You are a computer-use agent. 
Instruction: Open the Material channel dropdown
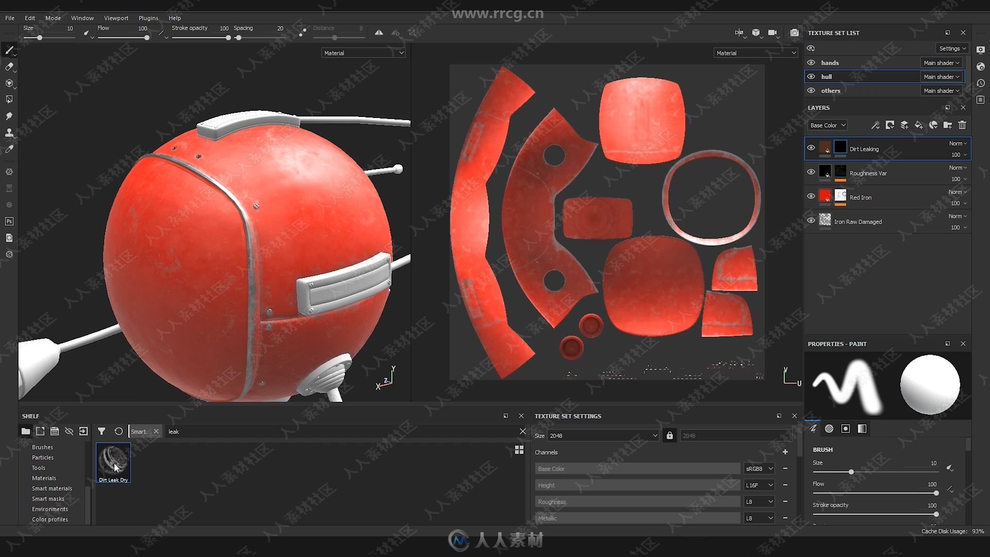click(x=362, y=53)
